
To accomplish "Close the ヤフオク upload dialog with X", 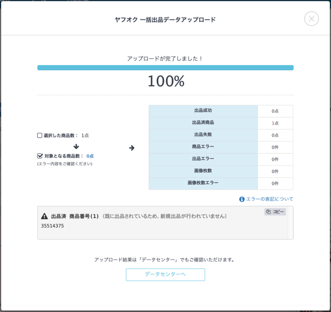I will pos(311,19).
